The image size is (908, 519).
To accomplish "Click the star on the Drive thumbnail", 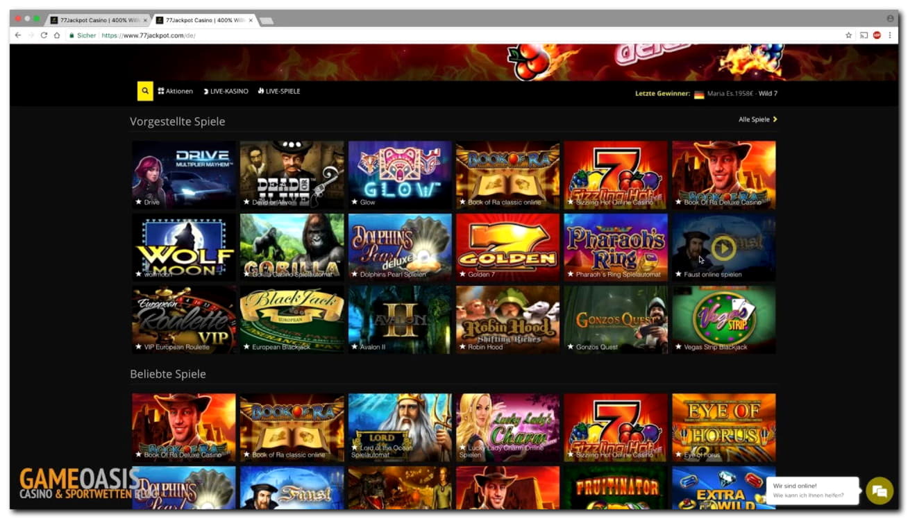I will (x=138, y=202).
